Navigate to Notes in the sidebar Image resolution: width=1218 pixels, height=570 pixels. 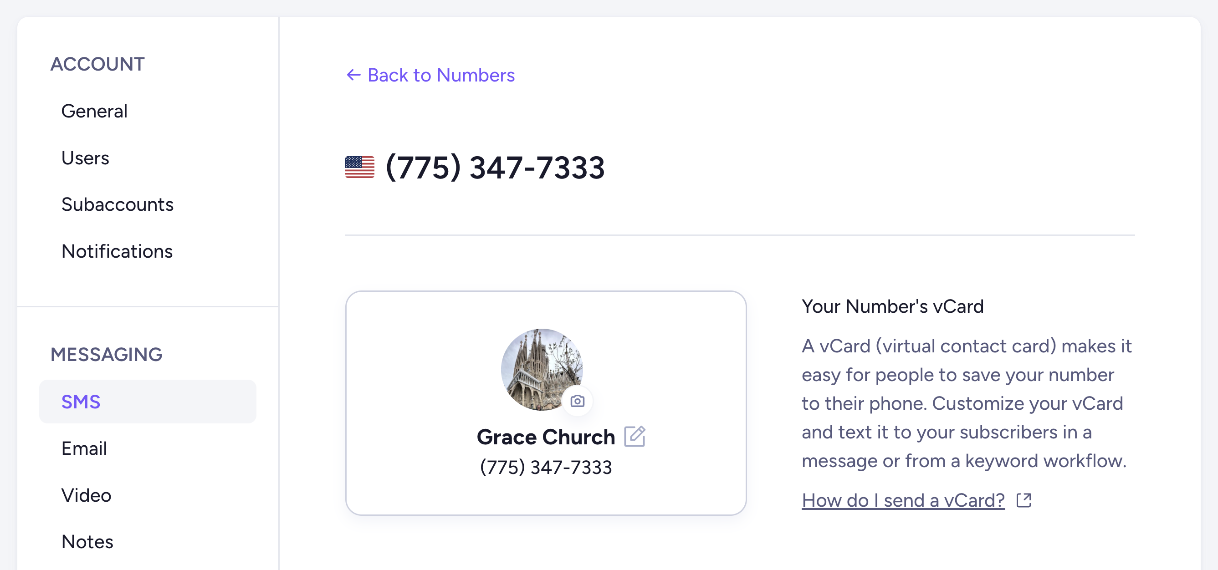click(87, 542)
